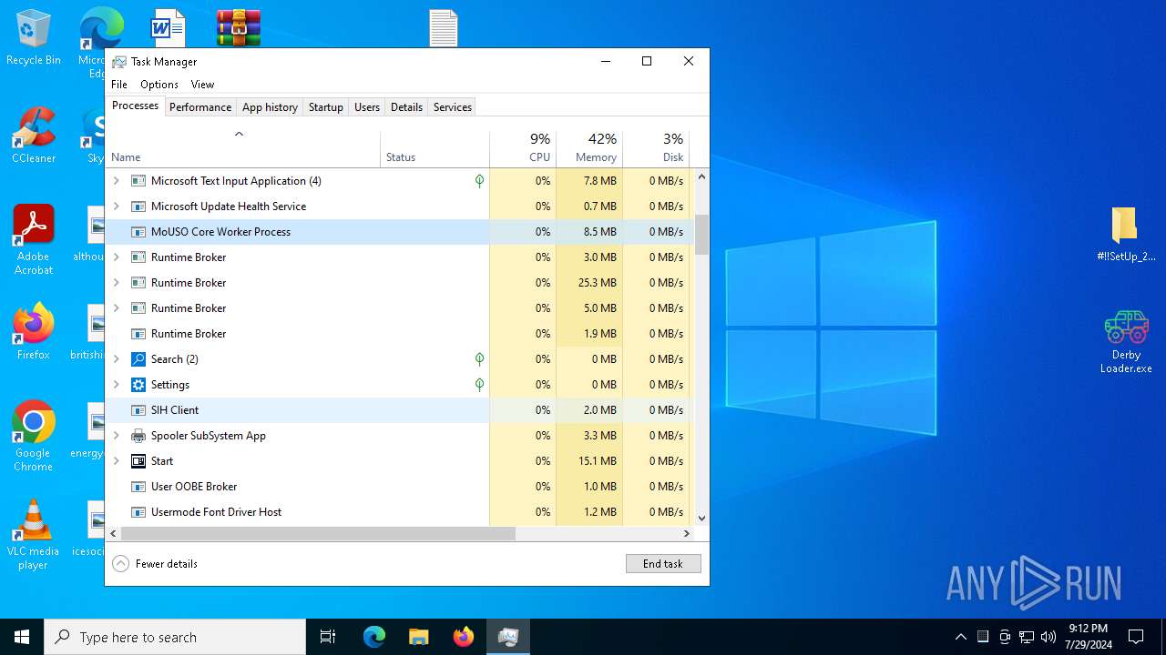Select the VLC media player desktop icon

(33, 535)
